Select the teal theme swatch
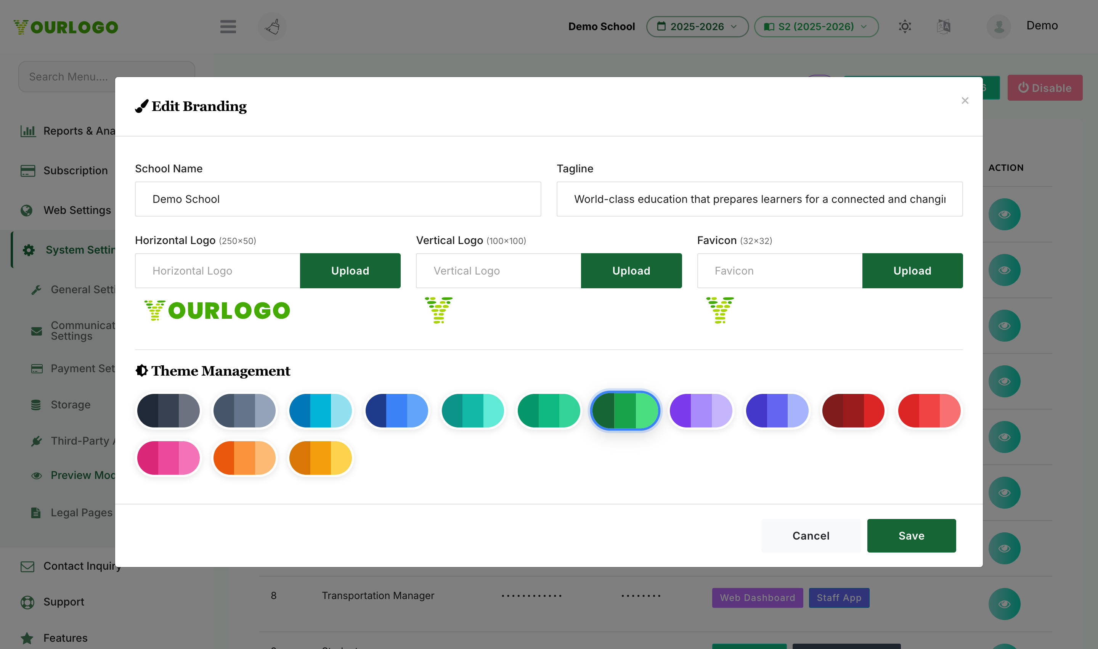 [x=473, y=411]
